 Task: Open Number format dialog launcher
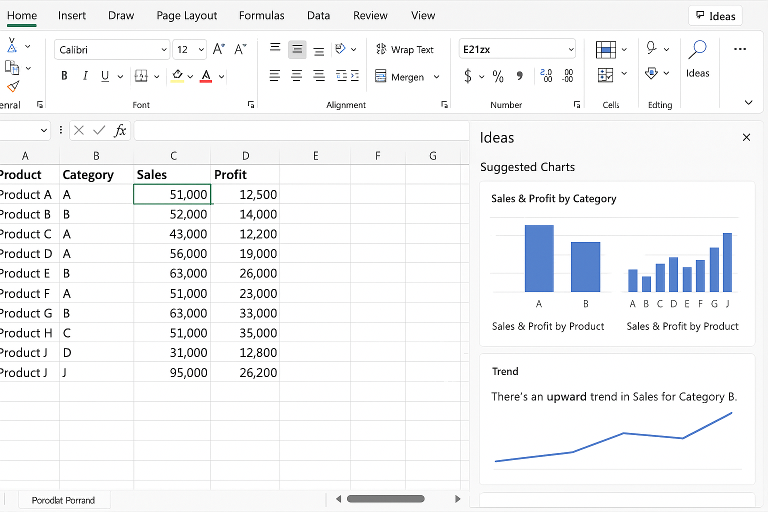[576, 104]
